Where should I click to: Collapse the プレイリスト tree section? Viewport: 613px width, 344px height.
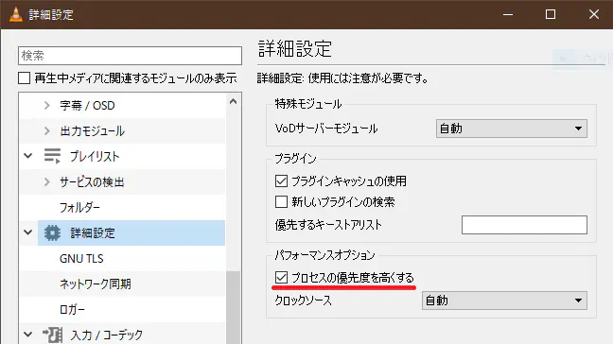click(27, 156)
